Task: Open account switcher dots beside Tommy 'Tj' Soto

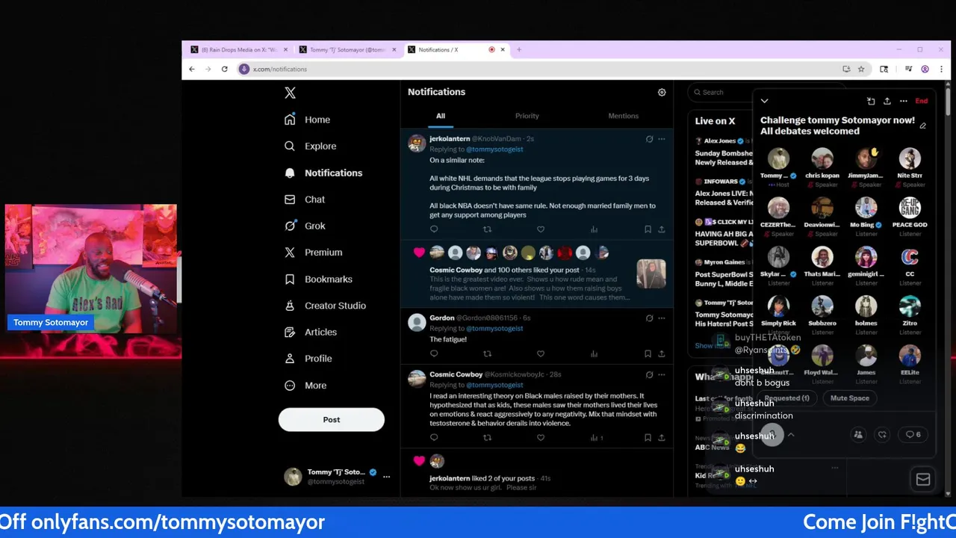Action: click(386, 476)
